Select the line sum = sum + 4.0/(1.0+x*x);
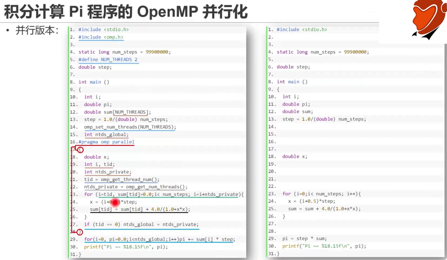This screenshot has width=447, height=260. pos(324,209)
